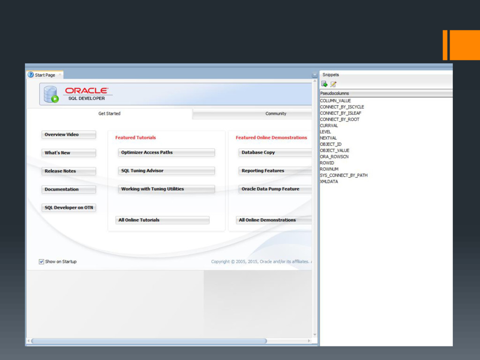Open the SQL Tuning Advisor tutorial
The image size is (480, 360).
[x=166, y=171]
